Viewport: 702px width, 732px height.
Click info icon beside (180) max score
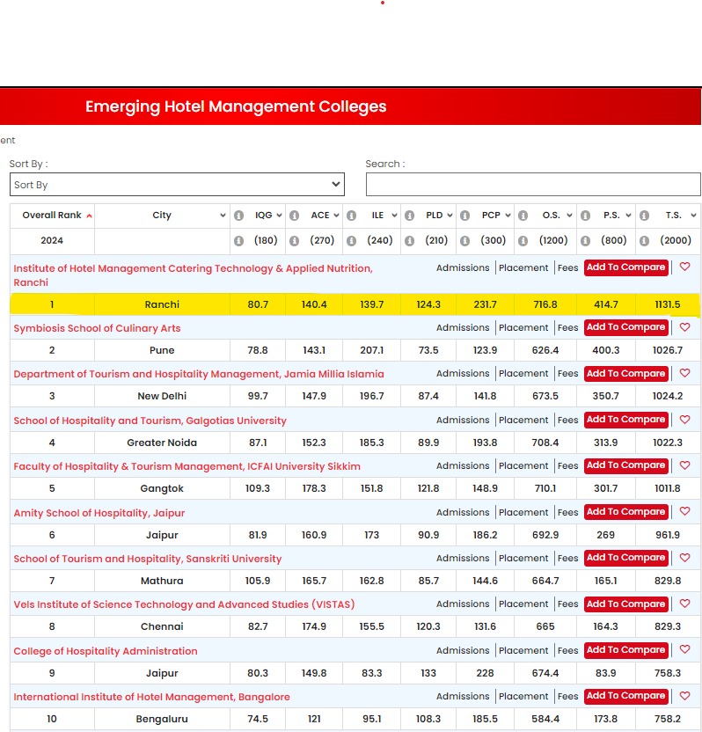tap(238, 240)
